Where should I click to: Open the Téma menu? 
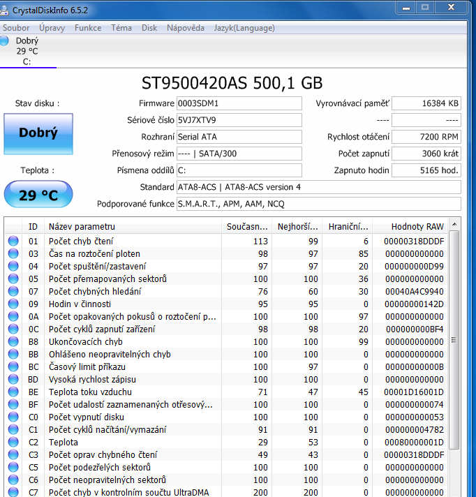(x=121, y=28)
